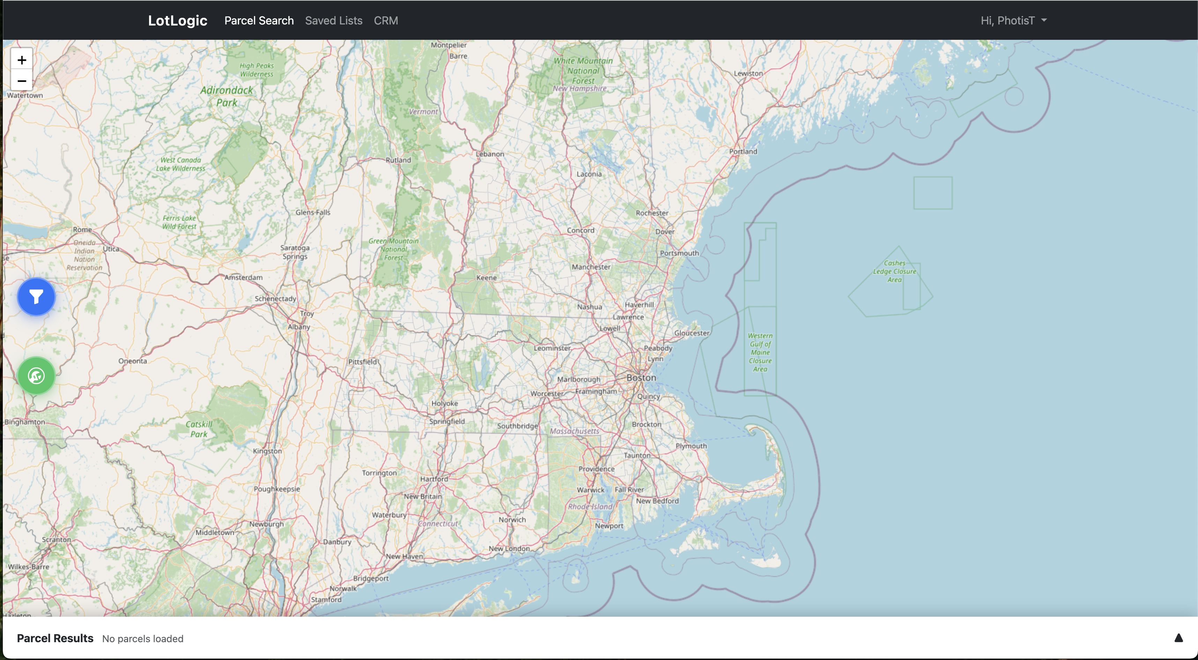This screenshot has height=660, width=1198.
Task: Switch to the CRM section
Action: tap(385, 21)
